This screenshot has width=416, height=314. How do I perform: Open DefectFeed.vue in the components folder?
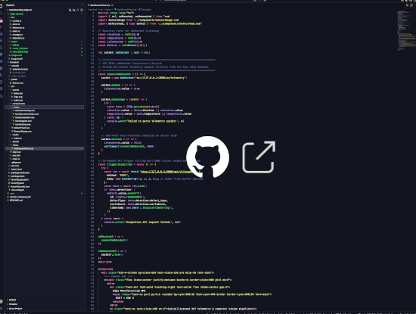(x=22, y=128)
